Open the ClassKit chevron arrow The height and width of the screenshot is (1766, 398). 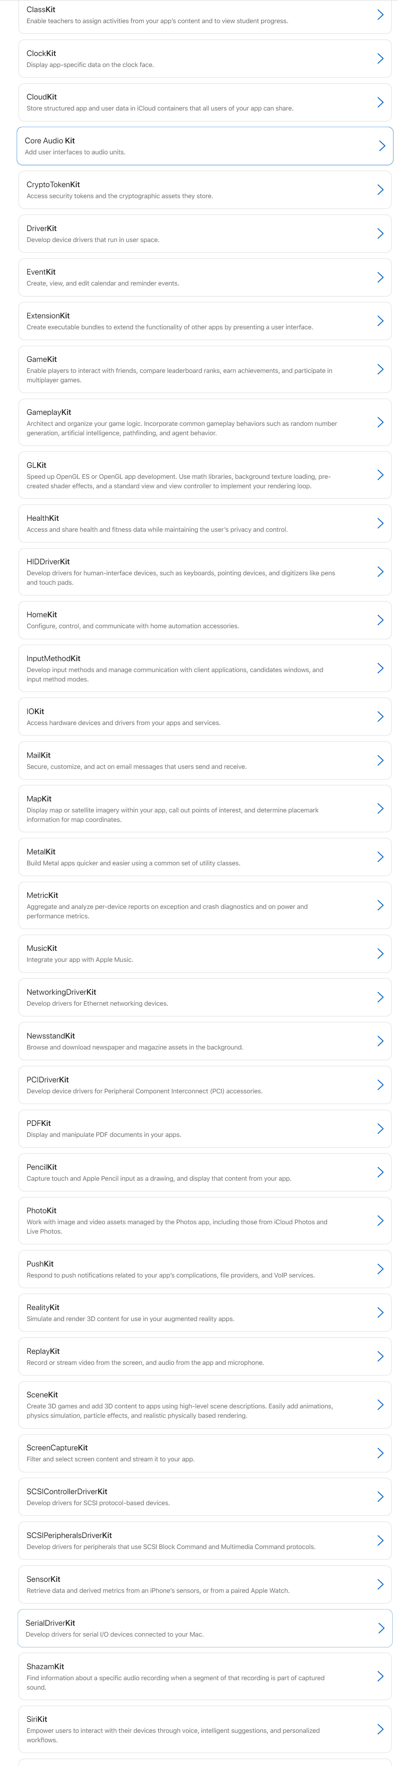click(x=380, y=14)
